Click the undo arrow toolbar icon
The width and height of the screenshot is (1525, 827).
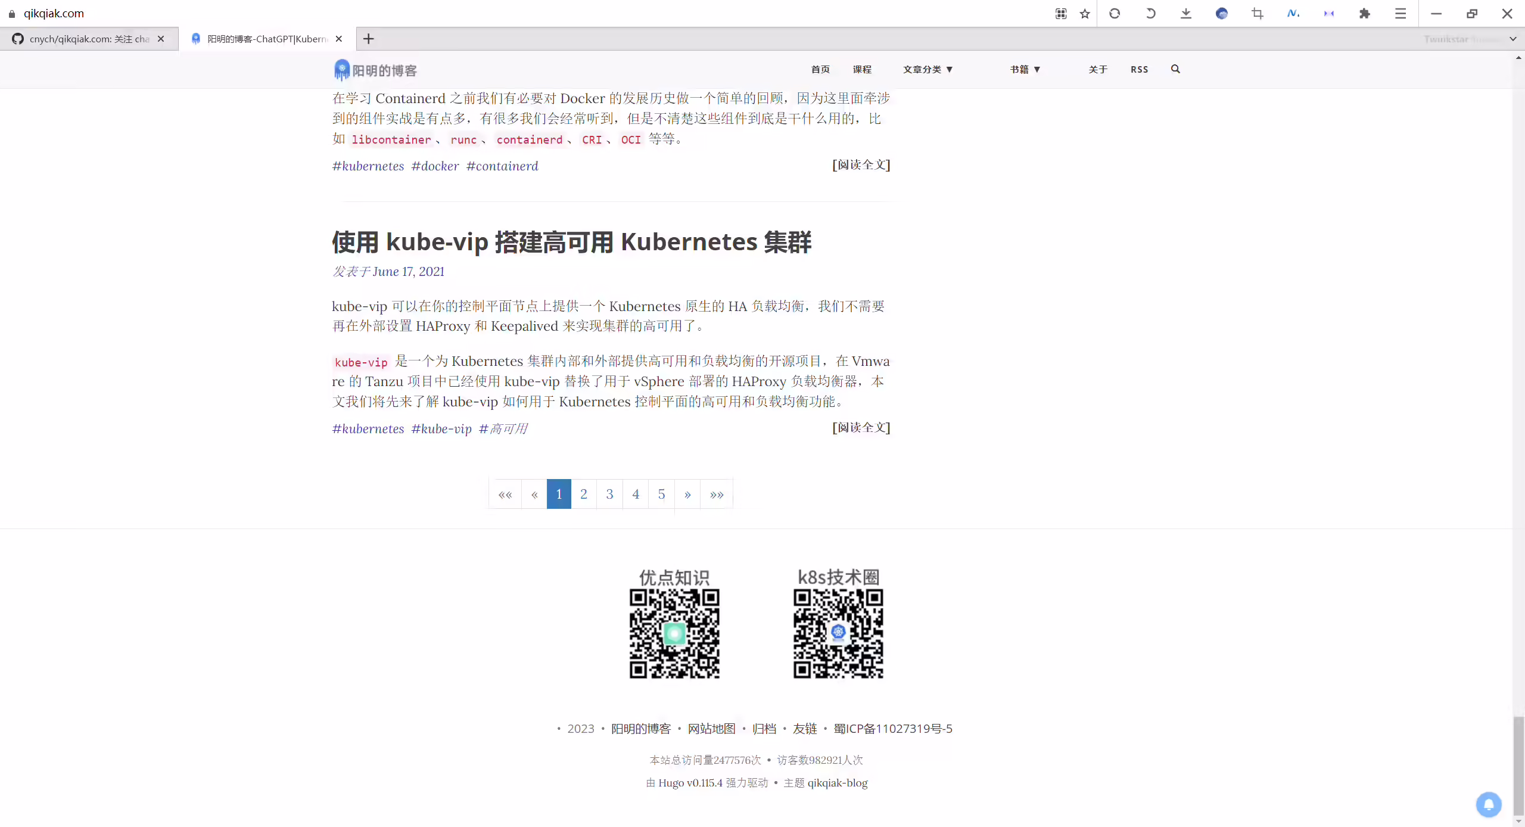click(1150, 14)
